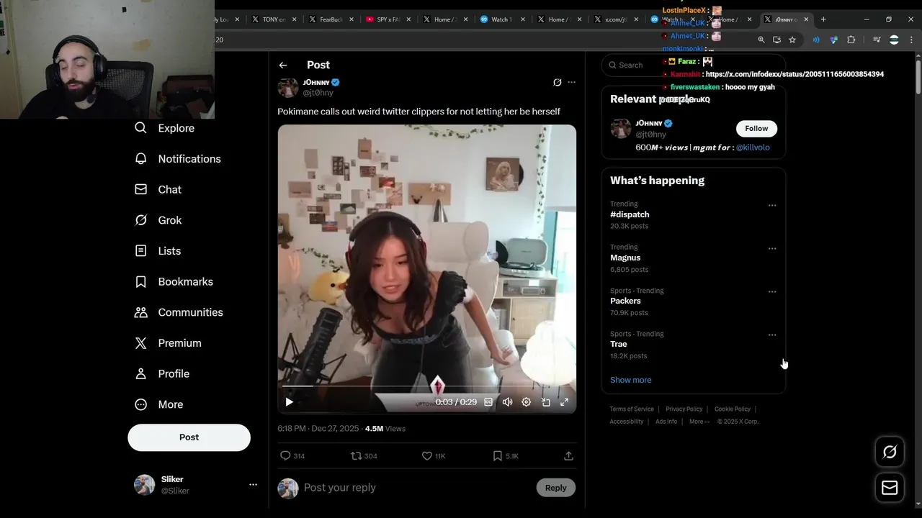Expand the More footer menu
The height and width of the screenshot is (518, 922).
click(699, 422)
